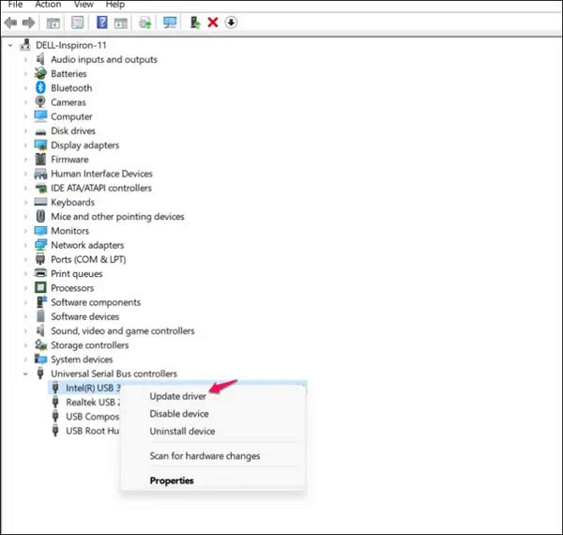Click the USB plug icon beside Realtek USB
This screenshot has height=535, width=563.
pyautogui.click(x=55, y=402)
